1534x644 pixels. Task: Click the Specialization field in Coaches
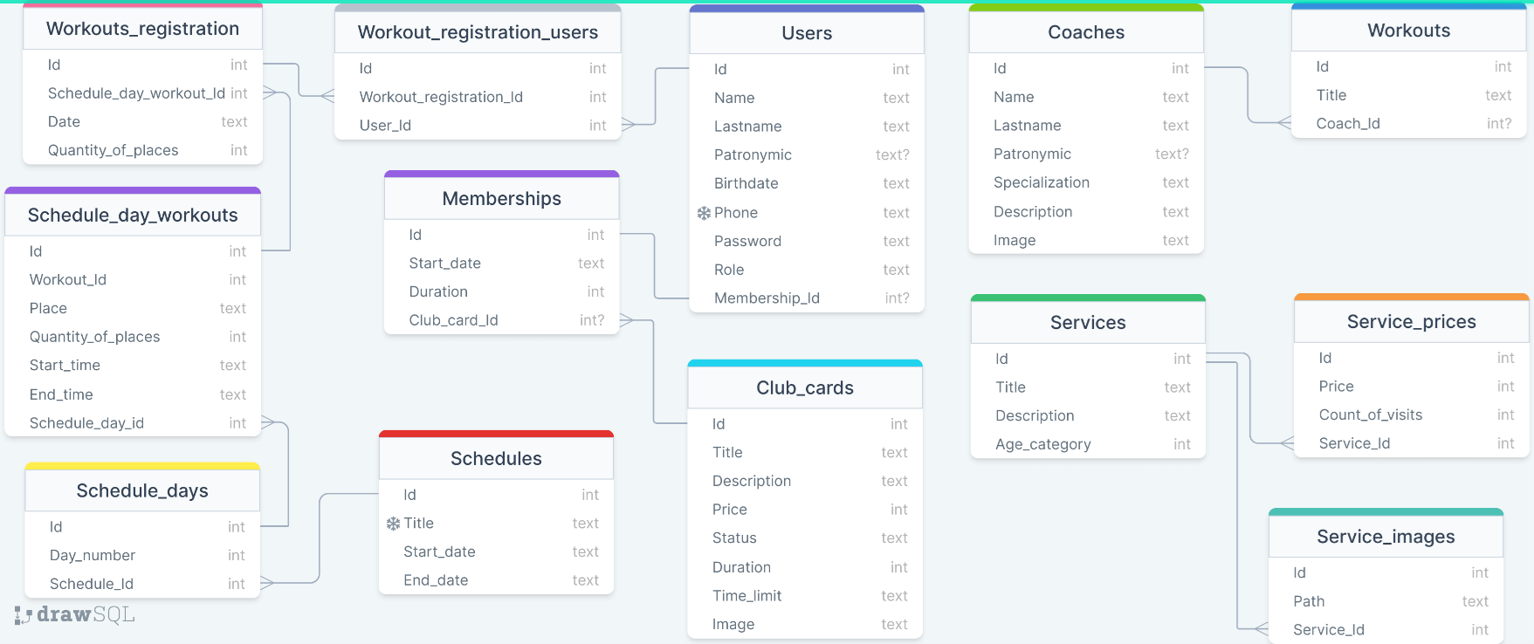tap(1041, 182)
